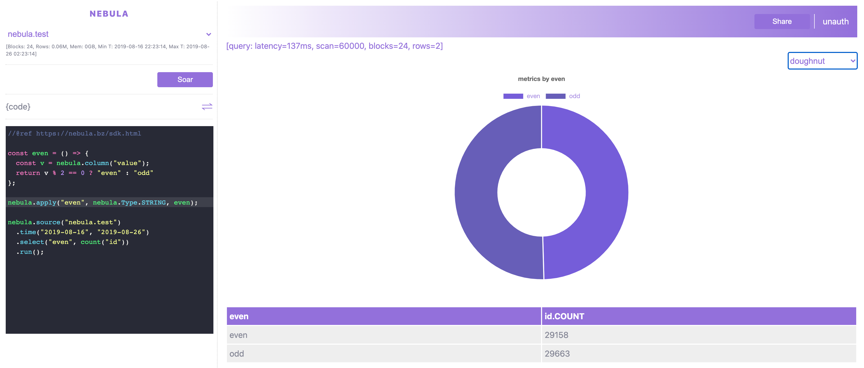This screenshot has width=864, height=368.
Task: Toggle the even legend color swatch
Action: 513,96
